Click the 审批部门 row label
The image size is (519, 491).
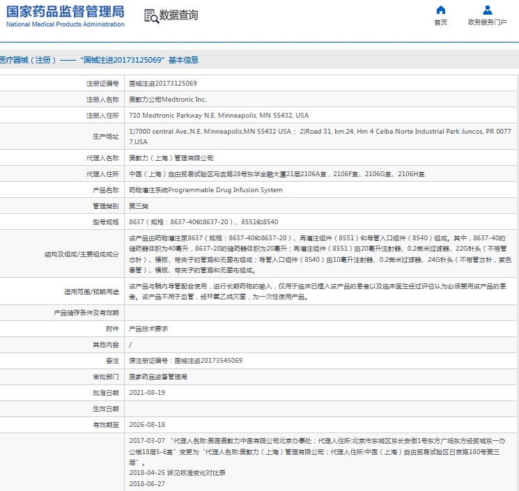pos(106,377)
